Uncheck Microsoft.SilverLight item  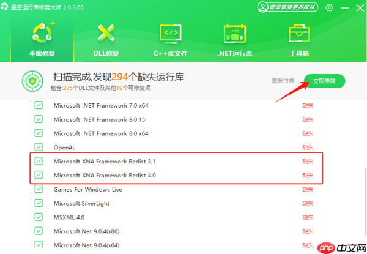point(39,203)
